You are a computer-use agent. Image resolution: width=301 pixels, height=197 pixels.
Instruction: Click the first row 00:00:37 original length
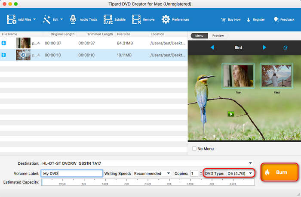[x=53, y=43]
